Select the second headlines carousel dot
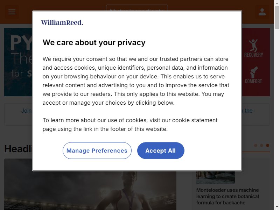The width and height of the screenshot is (280, 210). point(261,145)
